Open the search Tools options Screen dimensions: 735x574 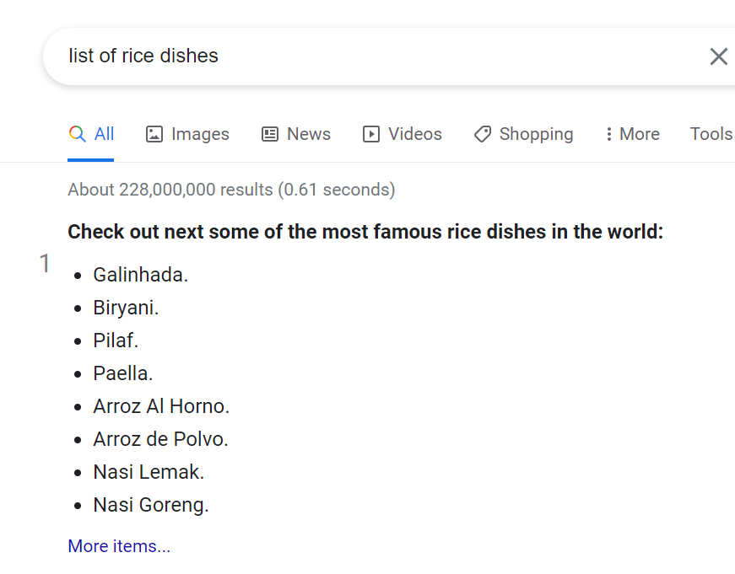coord(711,134)
